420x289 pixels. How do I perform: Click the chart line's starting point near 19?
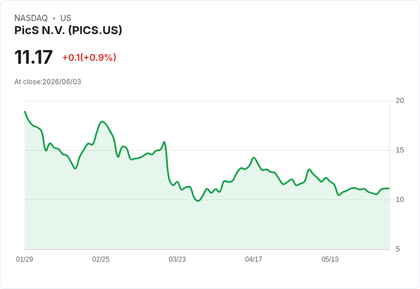tap(25, 112)
